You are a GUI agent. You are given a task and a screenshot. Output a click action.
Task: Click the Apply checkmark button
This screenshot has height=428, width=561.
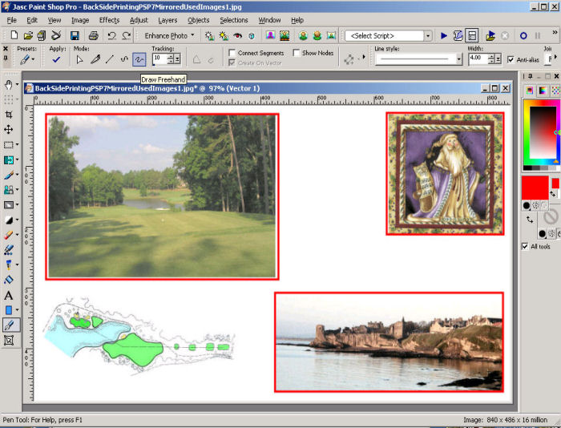coord(56,59)
